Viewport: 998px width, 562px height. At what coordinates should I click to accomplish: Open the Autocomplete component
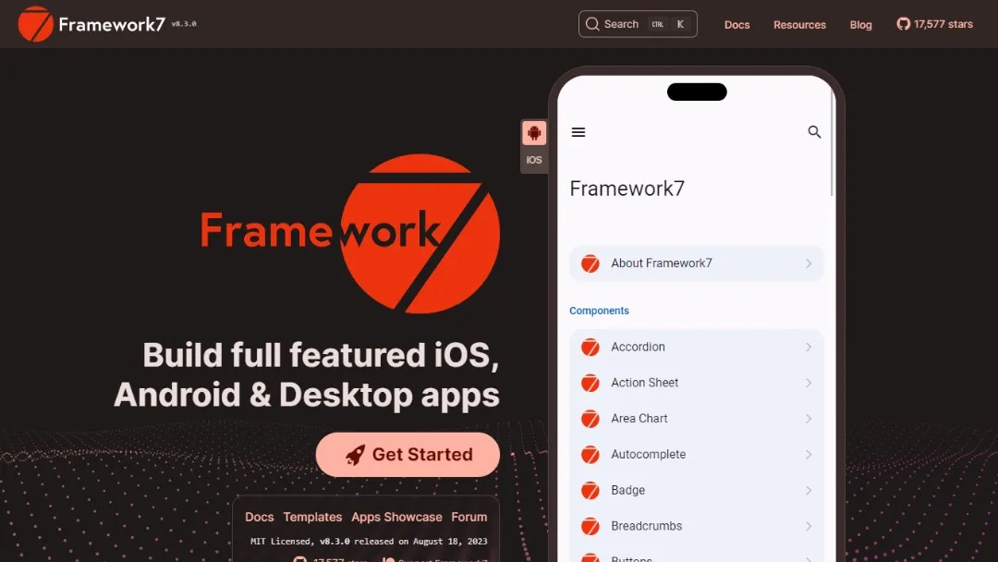point(697,455)
